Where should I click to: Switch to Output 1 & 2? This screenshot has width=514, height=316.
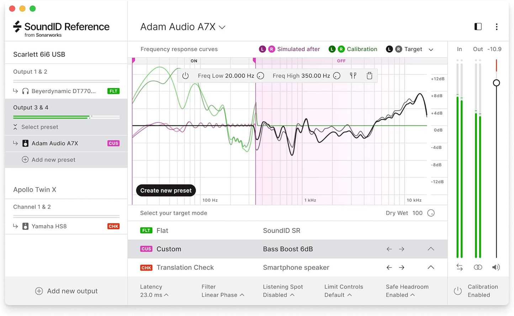(x=30, y=72)
